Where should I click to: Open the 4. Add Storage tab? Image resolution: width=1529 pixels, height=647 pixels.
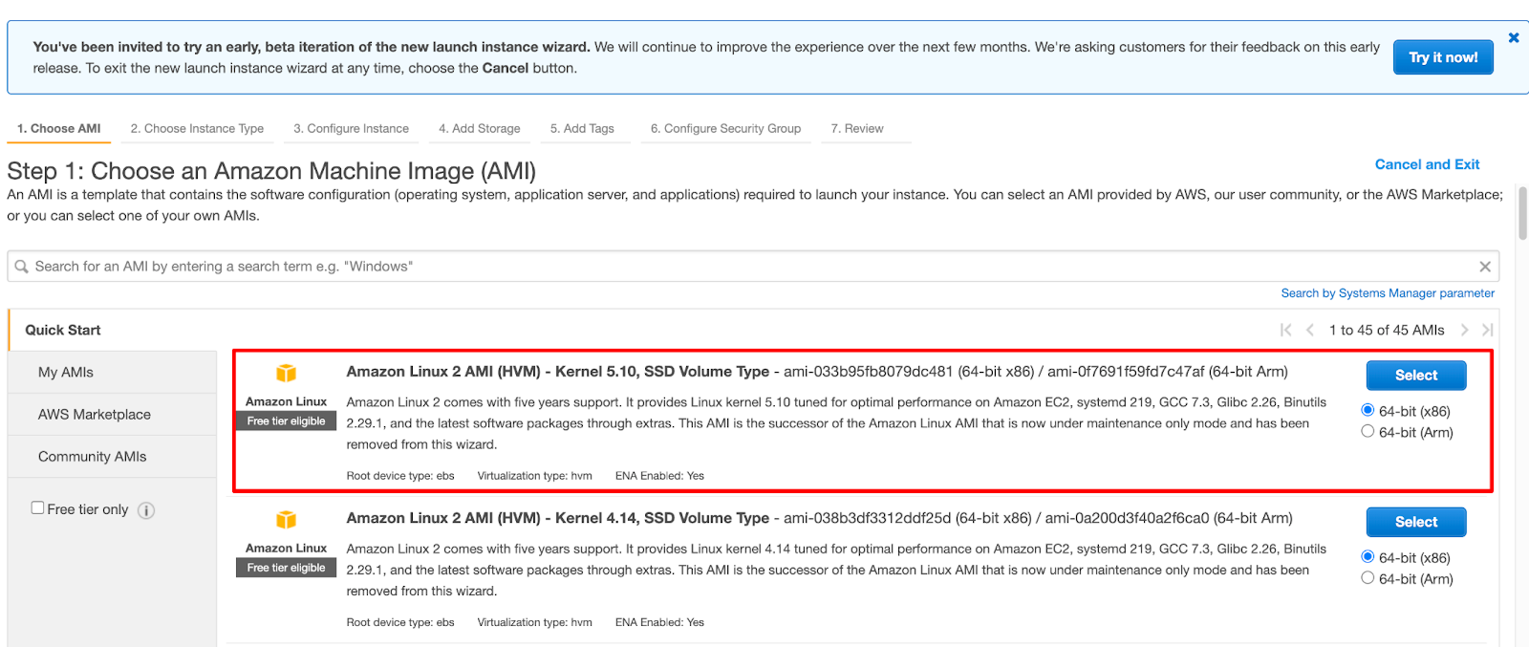point(480,129)
